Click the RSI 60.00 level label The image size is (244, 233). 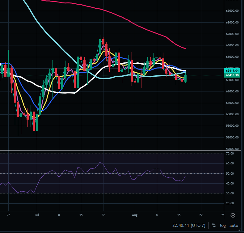[x=230, y=163]
